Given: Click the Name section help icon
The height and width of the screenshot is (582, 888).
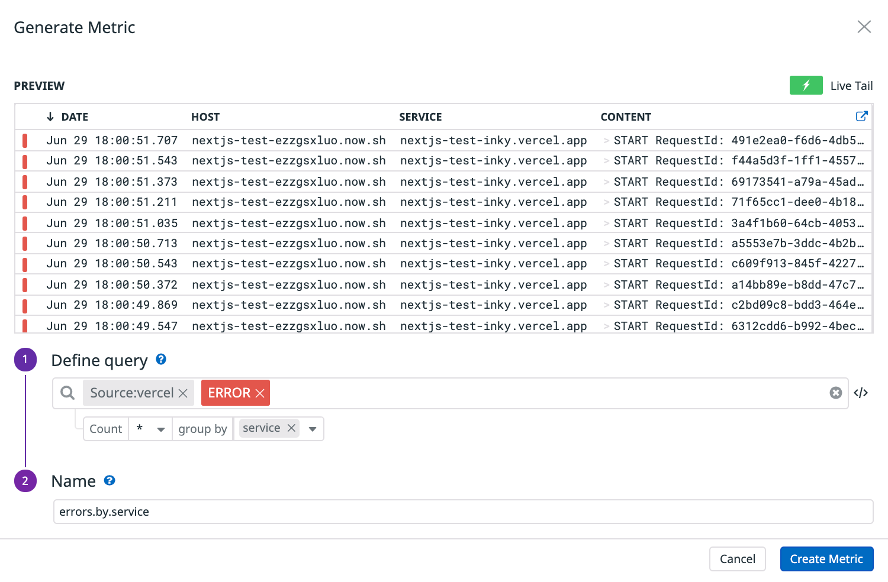Looking at the screenshot, I should [110, 480].
